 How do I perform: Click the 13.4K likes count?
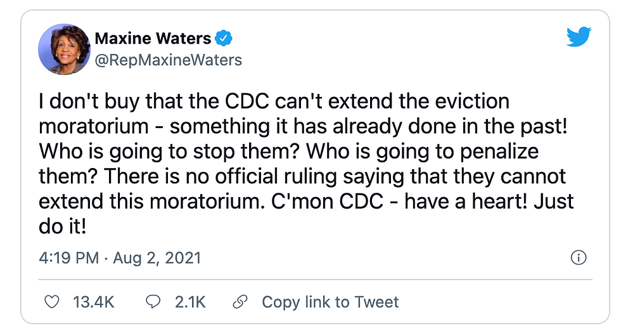click(94, 302)
